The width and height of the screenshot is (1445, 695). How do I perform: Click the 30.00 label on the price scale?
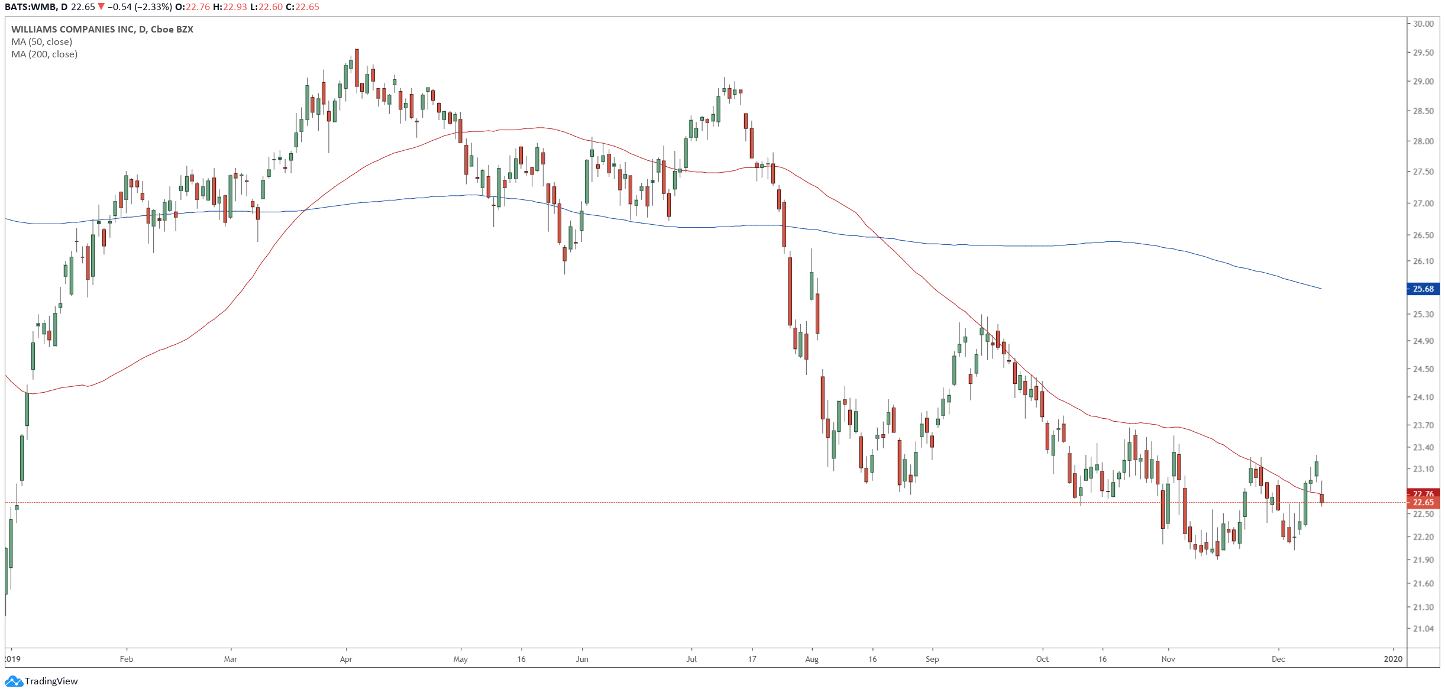point(1423,24)
